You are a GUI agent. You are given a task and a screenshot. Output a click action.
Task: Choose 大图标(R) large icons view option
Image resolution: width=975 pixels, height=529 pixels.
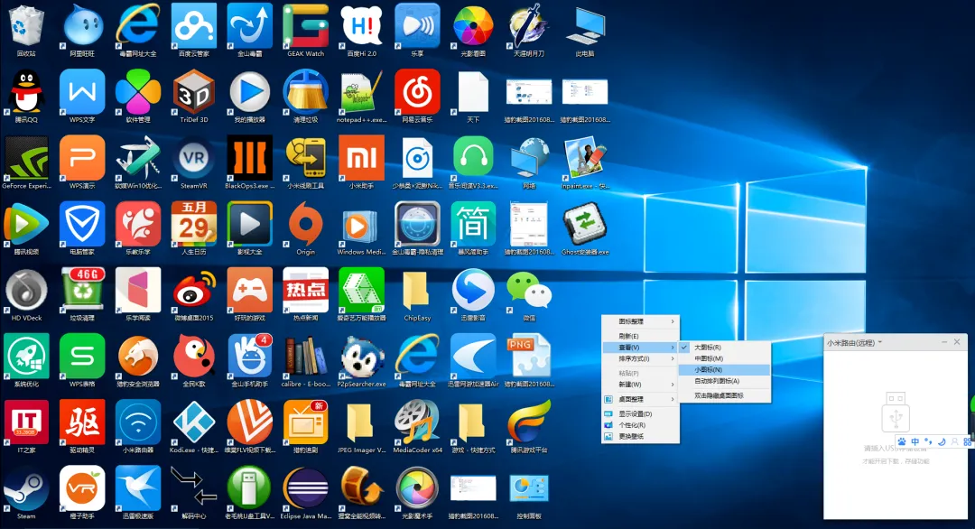[x=725, y=348]
